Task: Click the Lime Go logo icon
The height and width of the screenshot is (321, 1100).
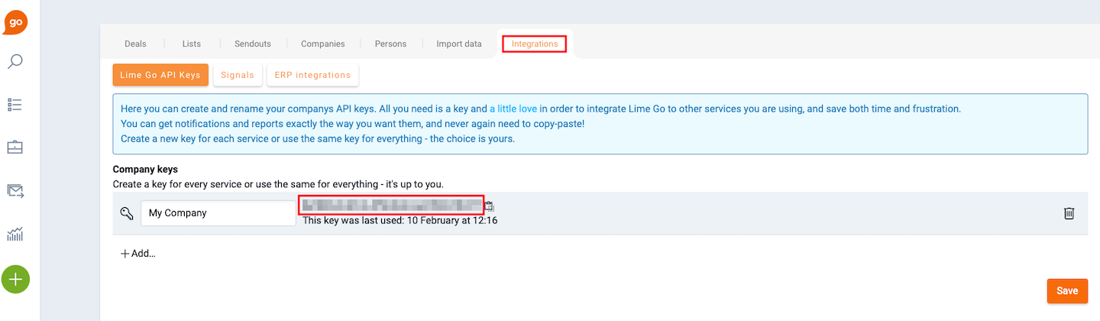Action: (15, 21)
